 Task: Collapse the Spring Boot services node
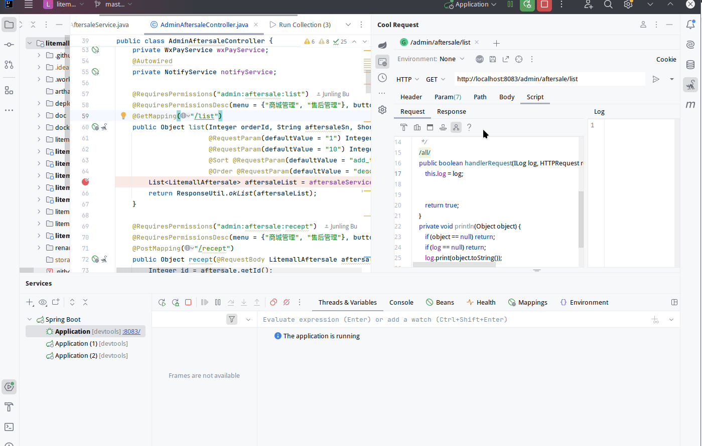(30, 319)
